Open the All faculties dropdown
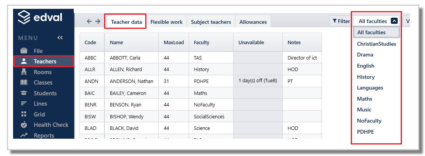 [377, 21]
